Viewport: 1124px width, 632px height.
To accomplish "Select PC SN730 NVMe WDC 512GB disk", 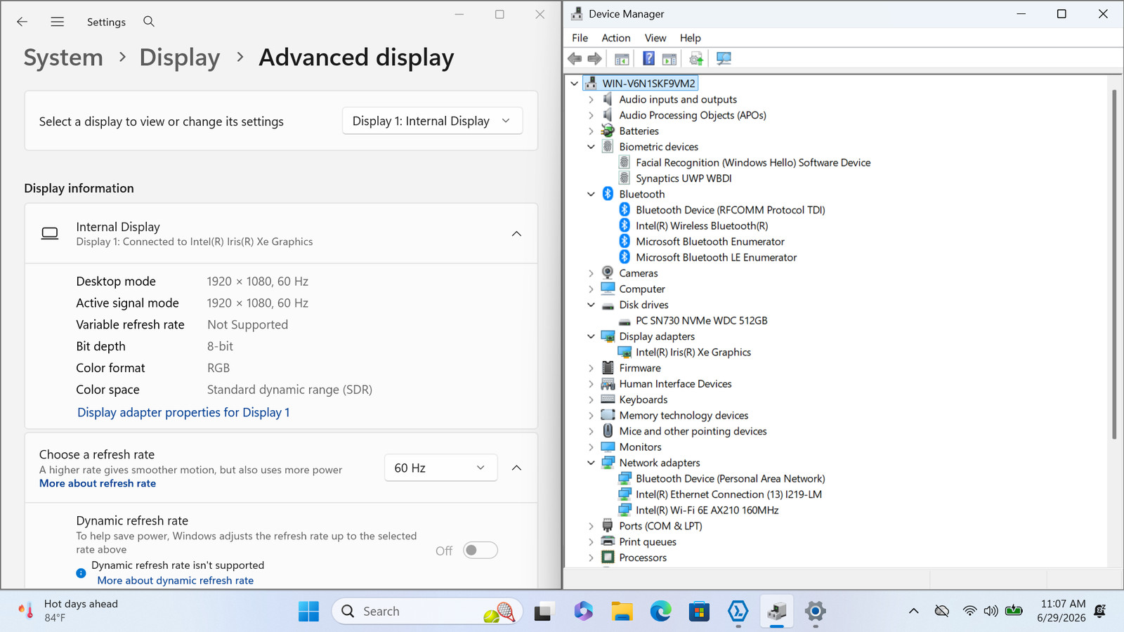I will click(x=702, y=321).
